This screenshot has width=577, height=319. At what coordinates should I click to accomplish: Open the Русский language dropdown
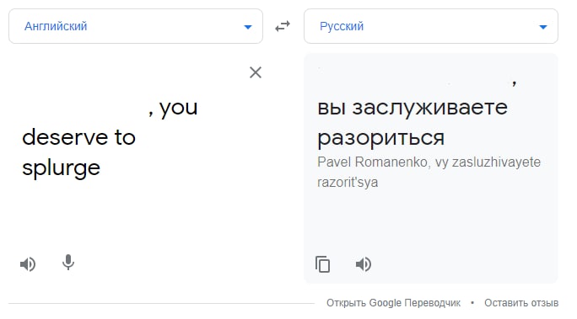click(431, 26)
